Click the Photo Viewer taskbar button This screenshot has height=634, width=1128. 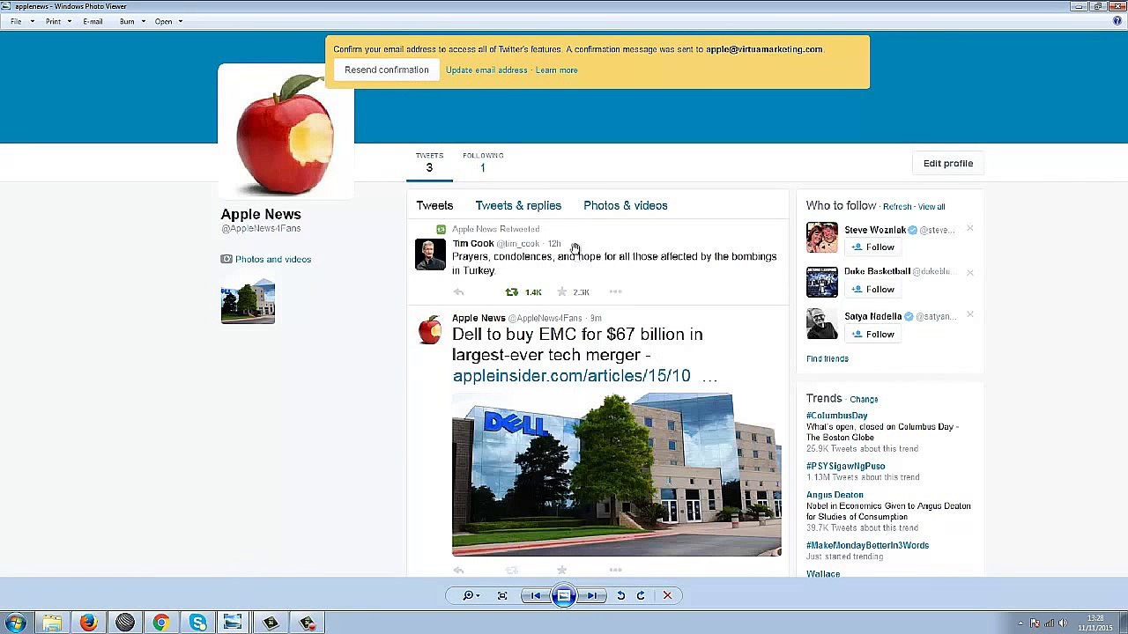(233, 623)
